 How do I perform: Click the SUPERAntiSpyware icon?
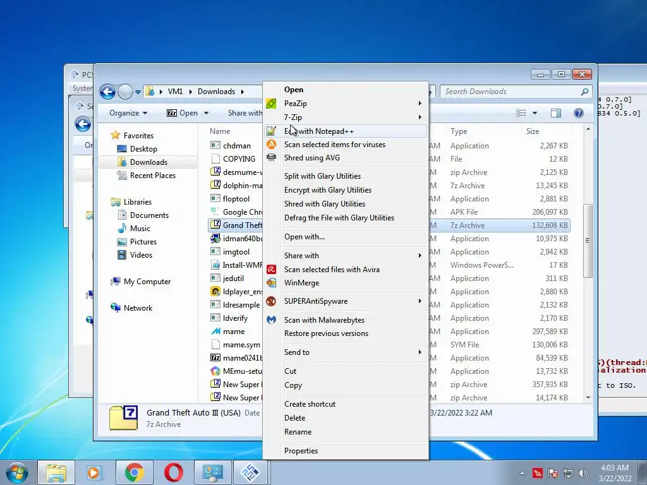point(271,301)
